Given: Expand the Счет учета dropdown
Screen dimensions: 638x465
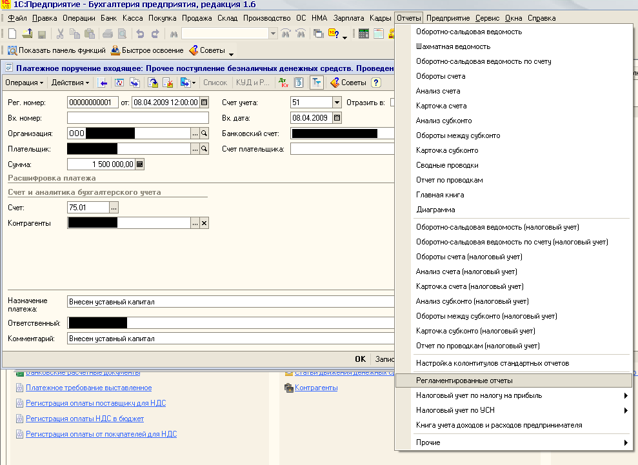Looking at the screenshot, I should tap(337, 103).
